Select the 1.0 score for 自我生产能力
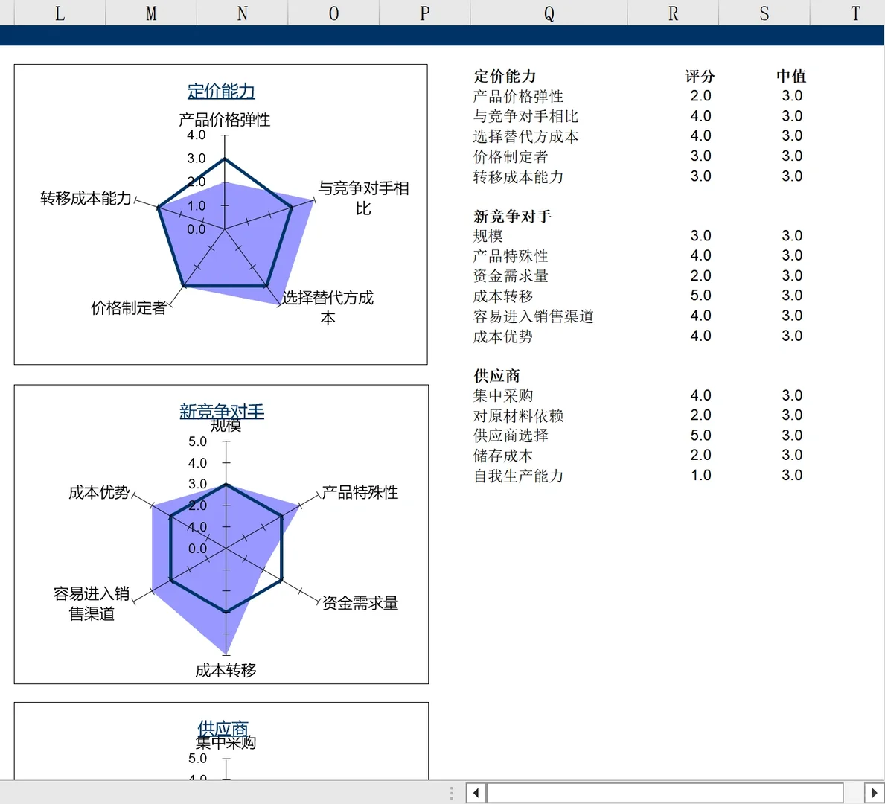The width and height of the screenshot is (885, 804). point(700,475)
